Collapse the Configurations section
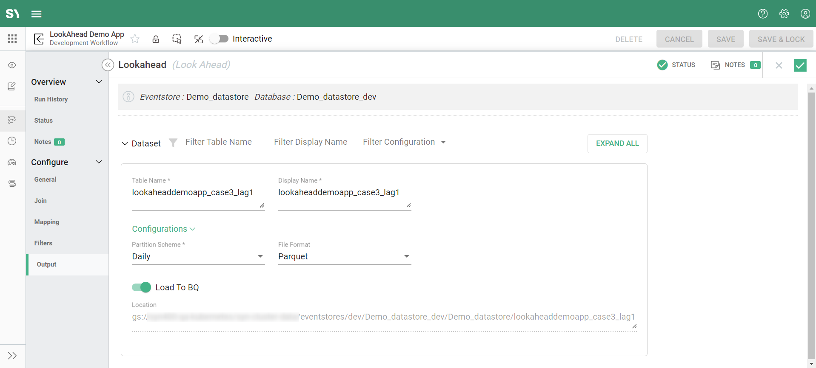The image size is (816, 368). pyautogui.click(x=163, y=229)
